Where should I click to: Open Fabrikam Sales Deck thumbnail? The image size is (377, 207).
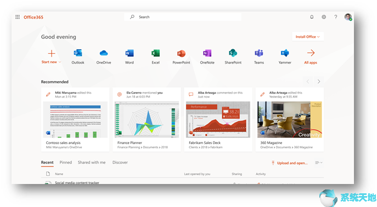[218, 119]
